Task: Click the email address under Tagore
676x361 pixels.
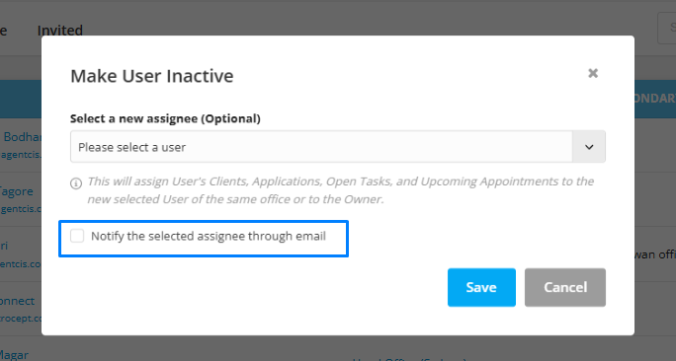Action: point(21,209)
